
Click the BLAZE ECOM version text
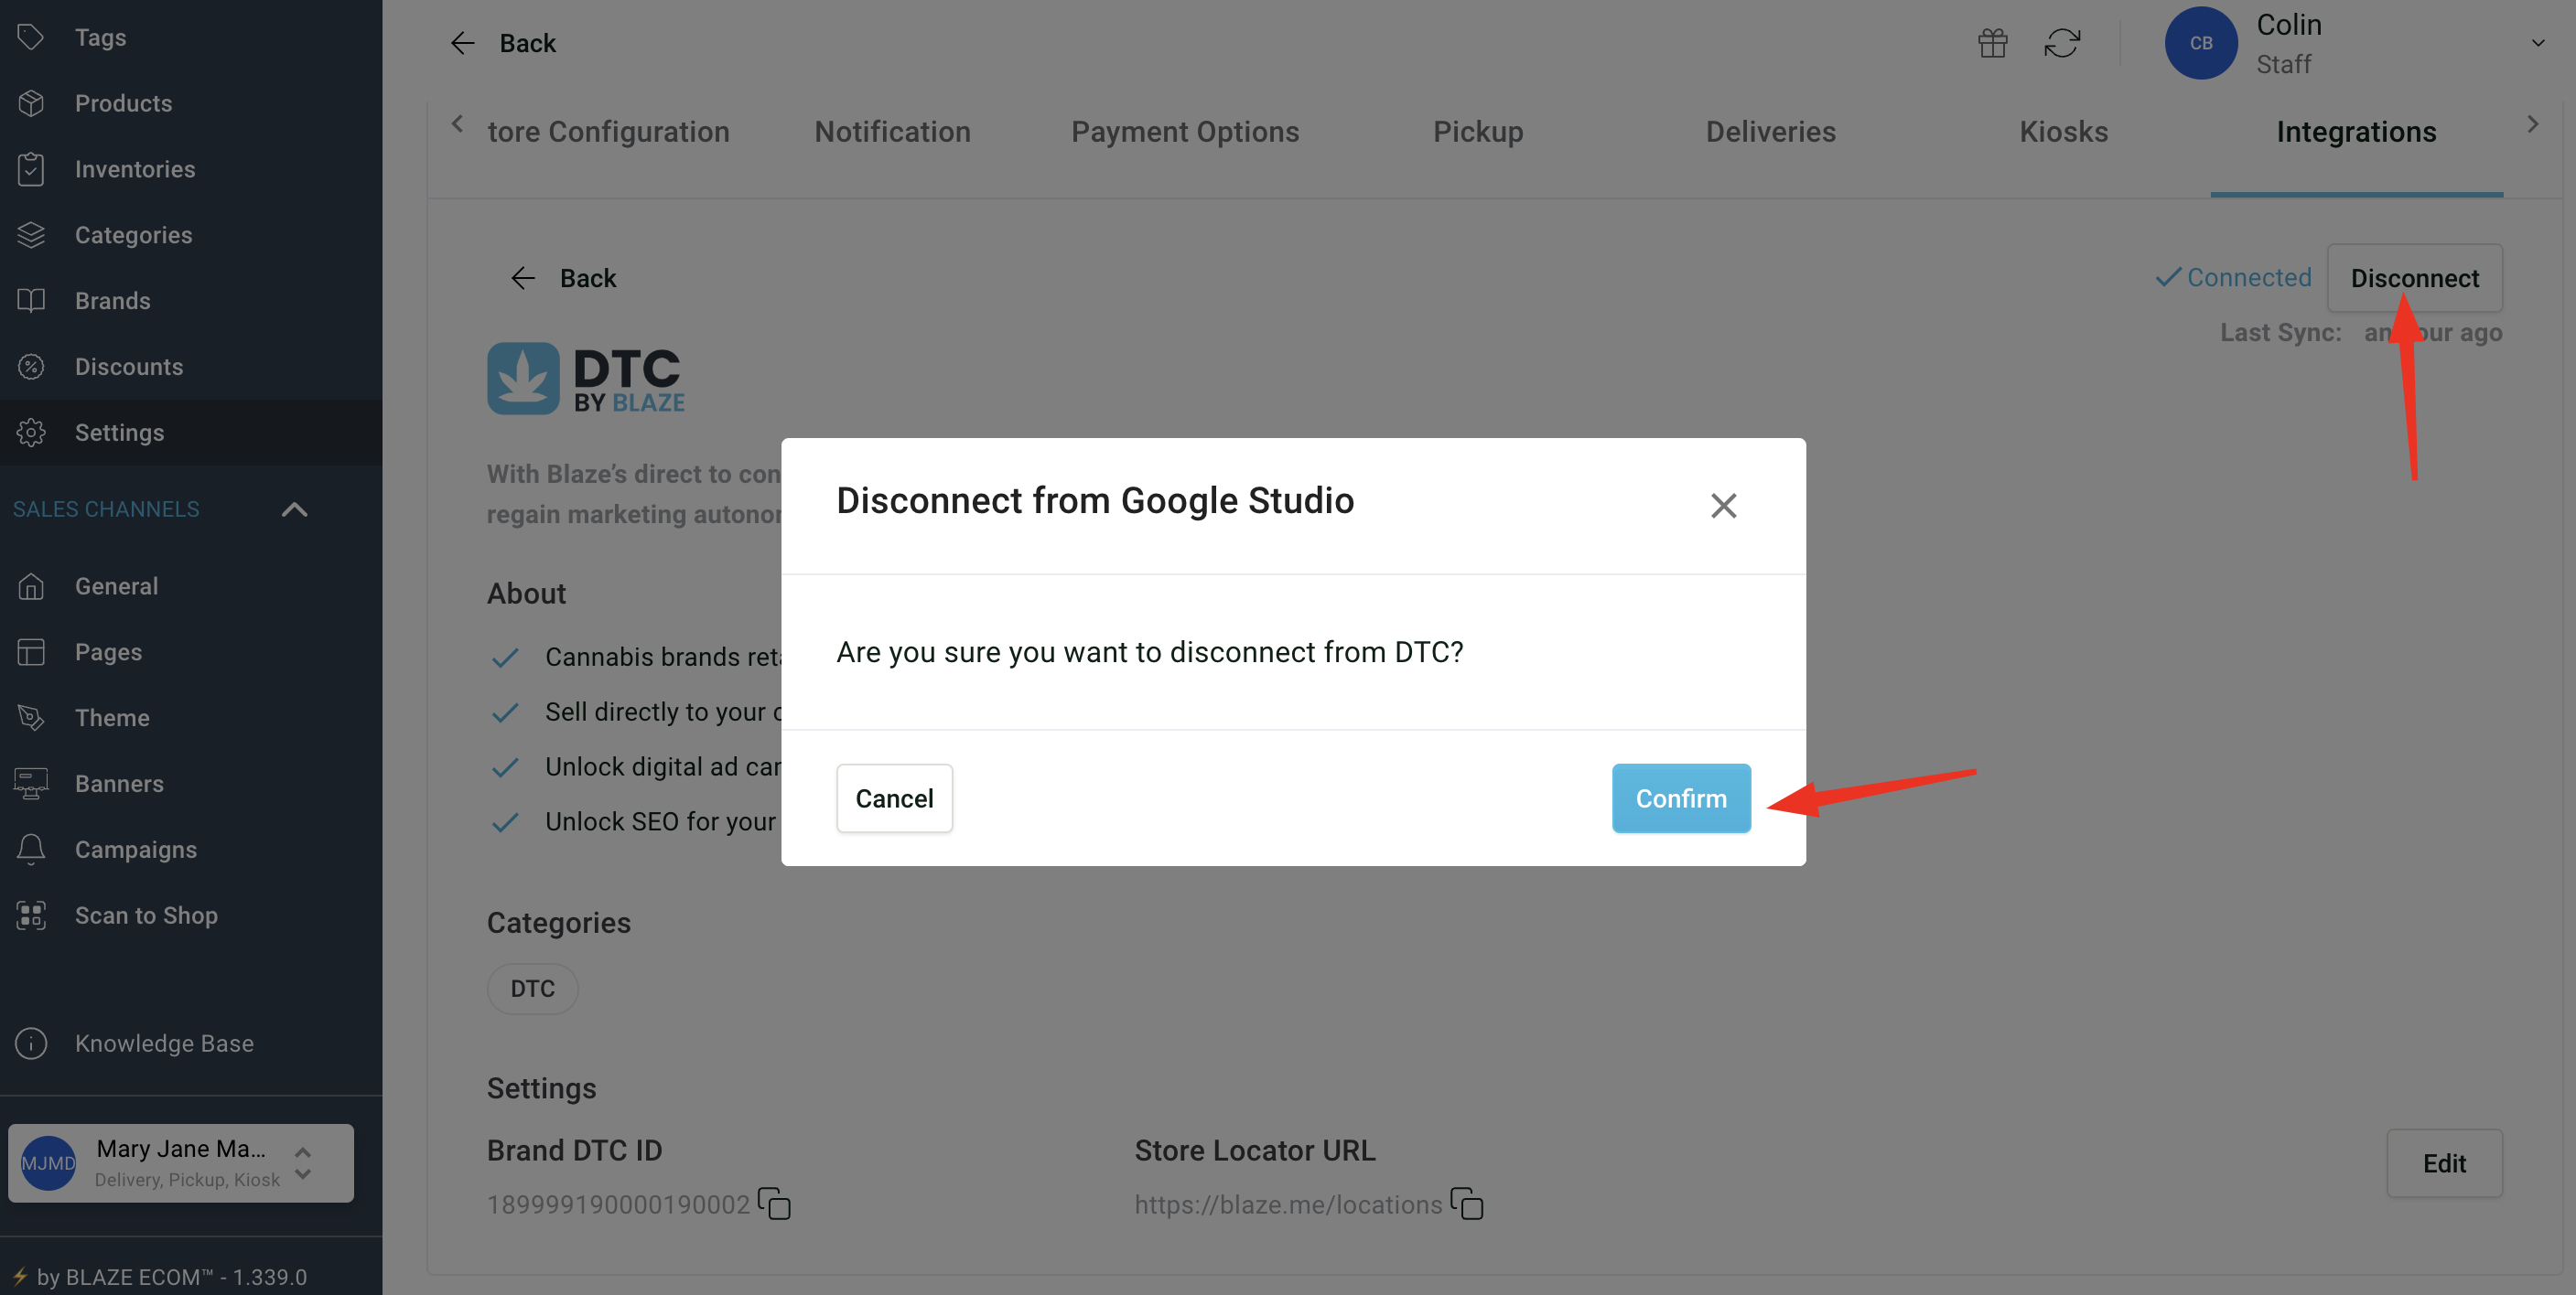click(171, 1277)
